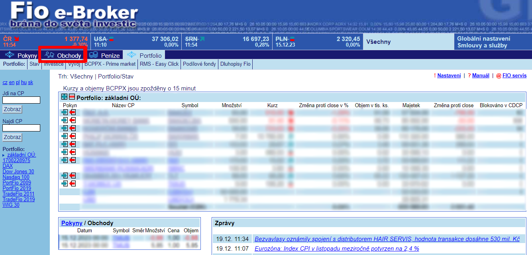Open the Nastavení link
The image size is (532, 255).
pyautogui.click(x=449, y=76)
